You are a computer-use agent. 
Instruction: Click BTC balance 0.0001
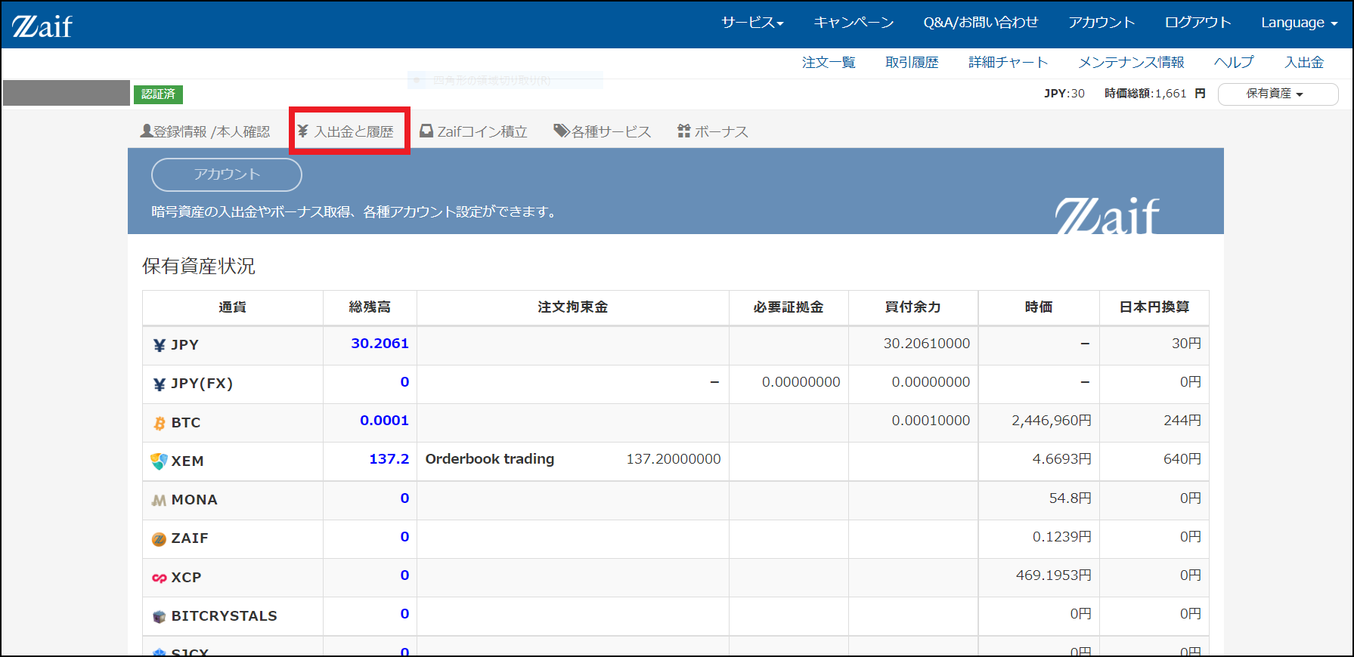point(384,421)
